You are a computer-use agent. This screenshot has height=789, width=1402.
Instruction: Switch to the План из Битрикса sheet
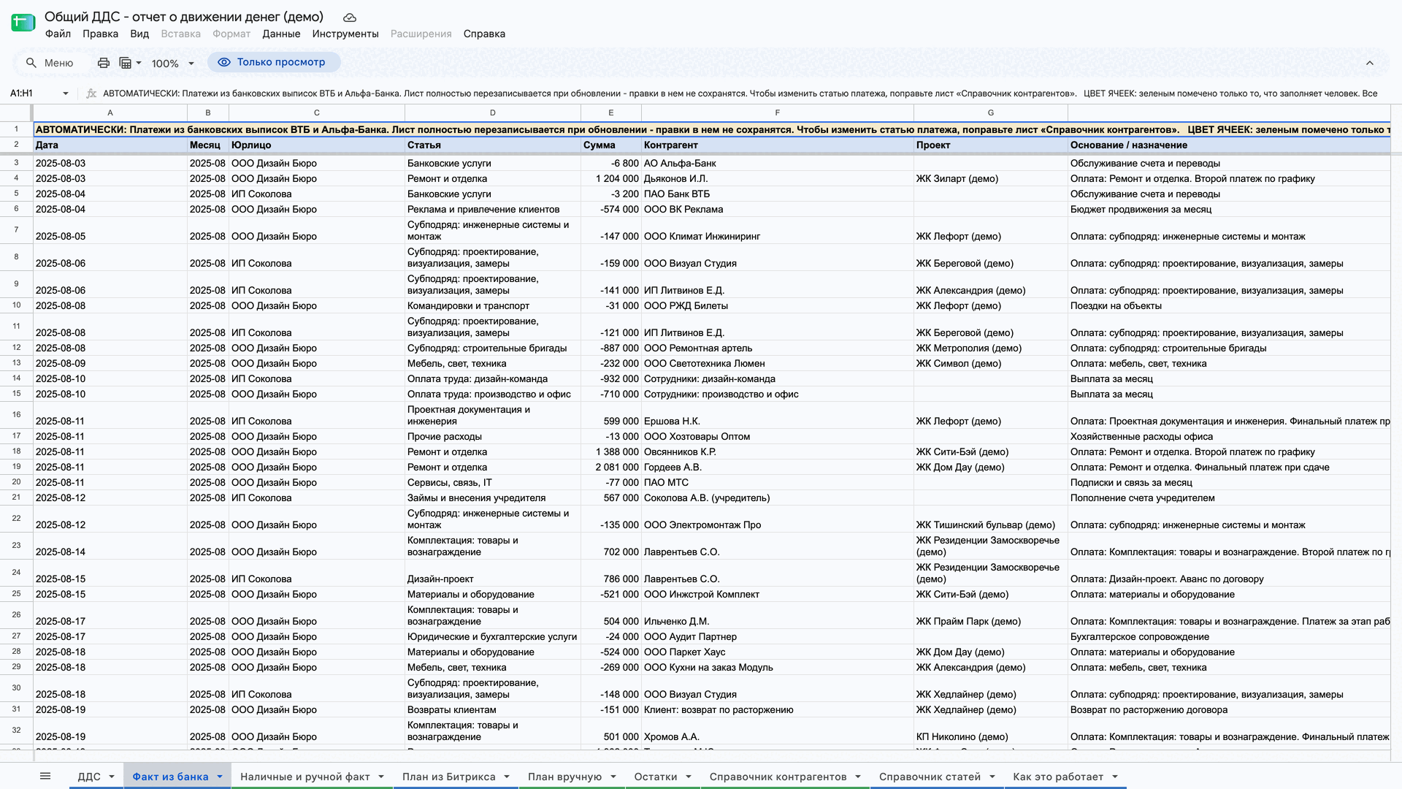click(x=448, y=777)
